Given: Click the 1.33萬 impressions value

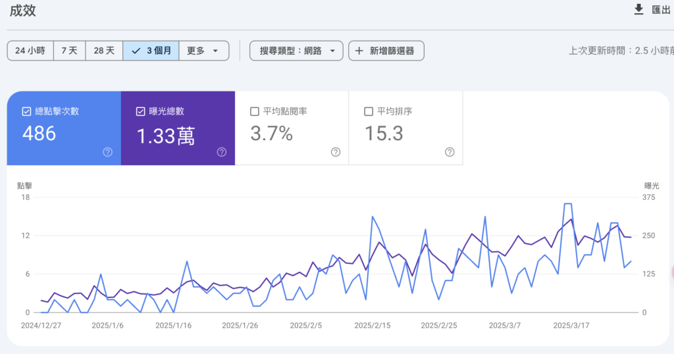Looking at the screenshot, I should tap(165, 136).
